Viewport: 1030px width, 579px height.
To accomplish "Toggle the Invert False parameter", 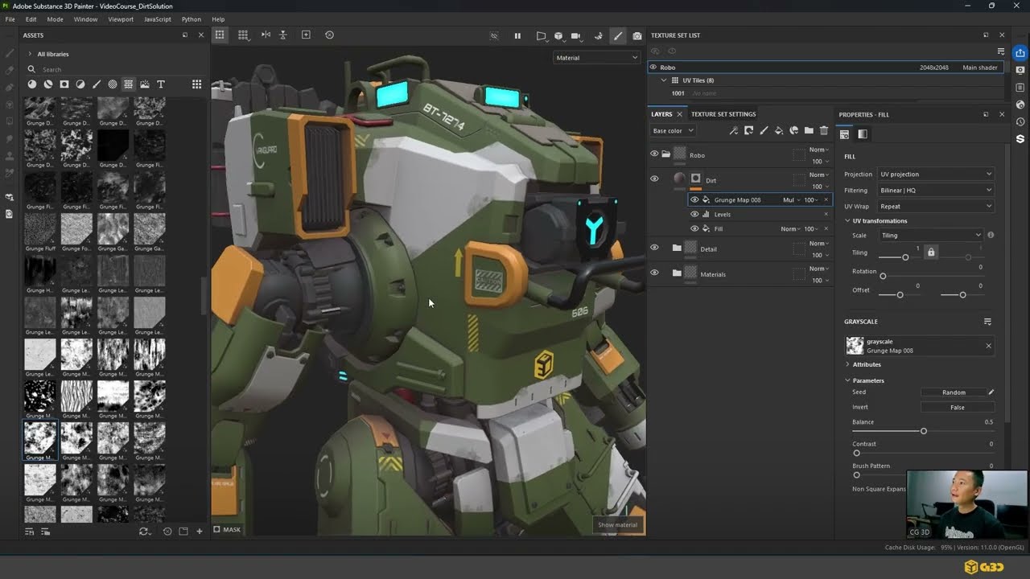I will point(957,407).
